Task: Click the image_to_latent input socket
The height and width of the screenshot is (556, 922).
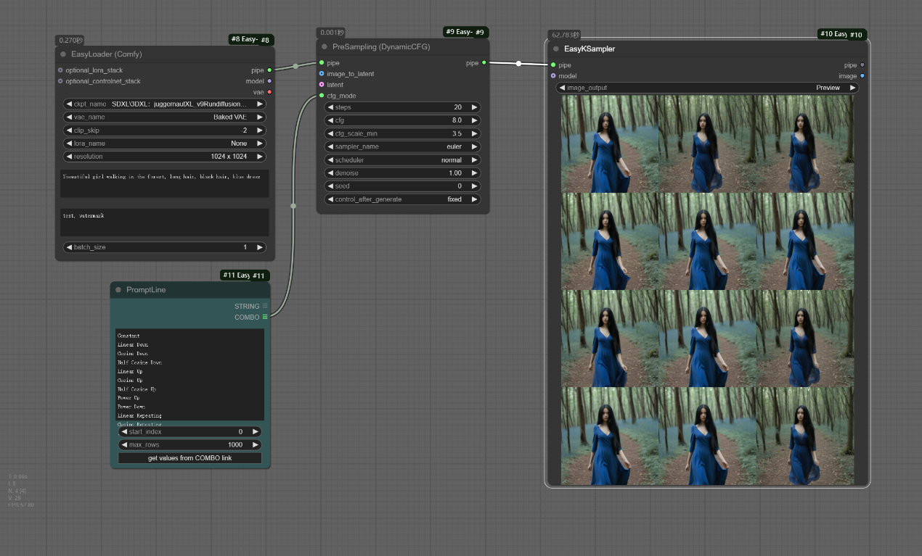Action: pyautogui.click(x=322, y=74)
